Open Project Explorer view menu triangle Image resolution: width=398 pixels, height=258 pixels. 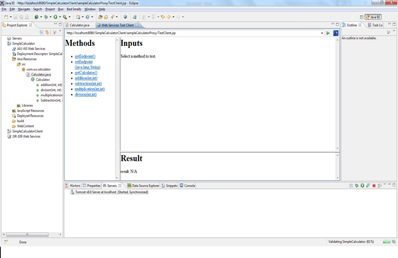tap(60, 31)
